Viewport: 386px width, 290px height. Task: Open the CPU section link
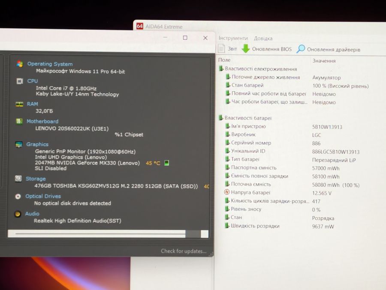tap(33, 81)
